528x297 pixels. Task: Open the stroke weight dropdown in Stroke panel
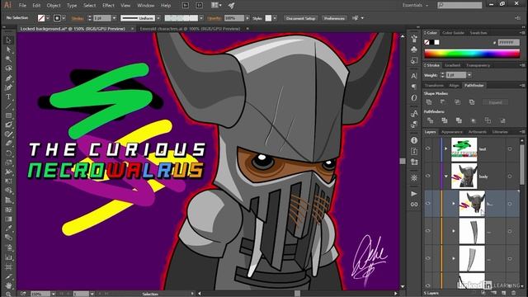[469, 75]
